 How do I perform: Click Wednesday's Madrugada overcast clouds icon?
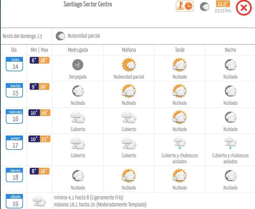78,117
